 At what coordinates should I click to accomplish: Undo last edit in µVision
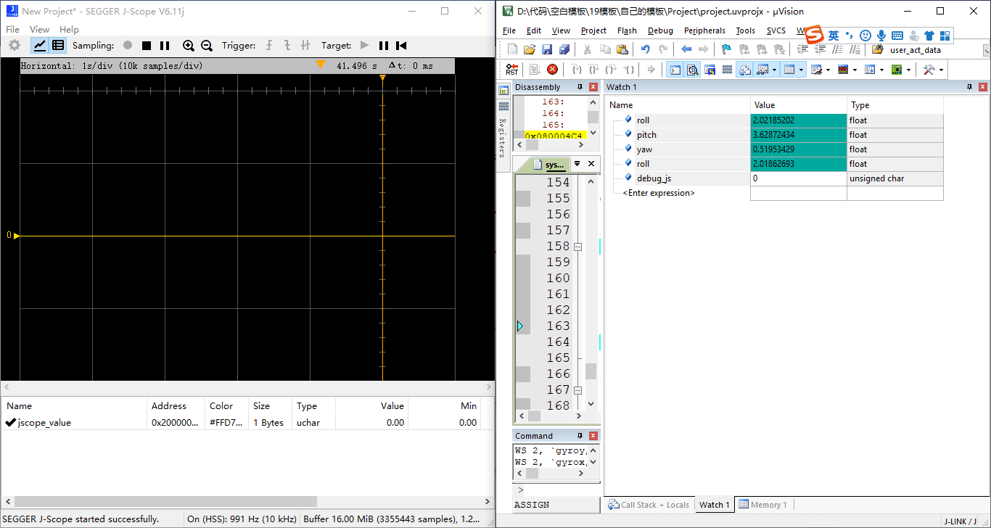coord(645,49)
